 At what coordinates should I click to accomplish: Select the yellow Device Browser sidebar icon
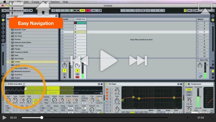3,20
